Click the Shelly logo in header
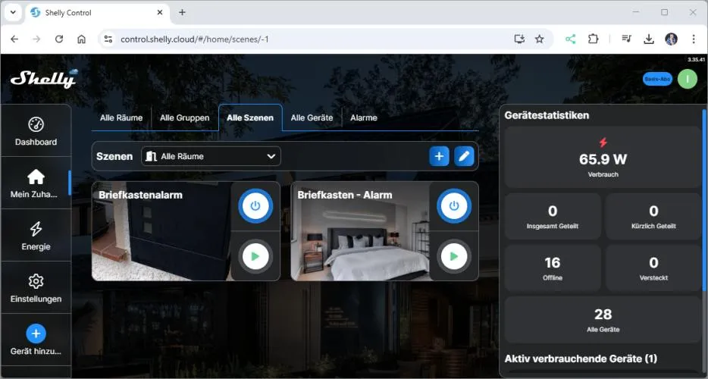This screenshot has width=708, height=379. point(43,79)
